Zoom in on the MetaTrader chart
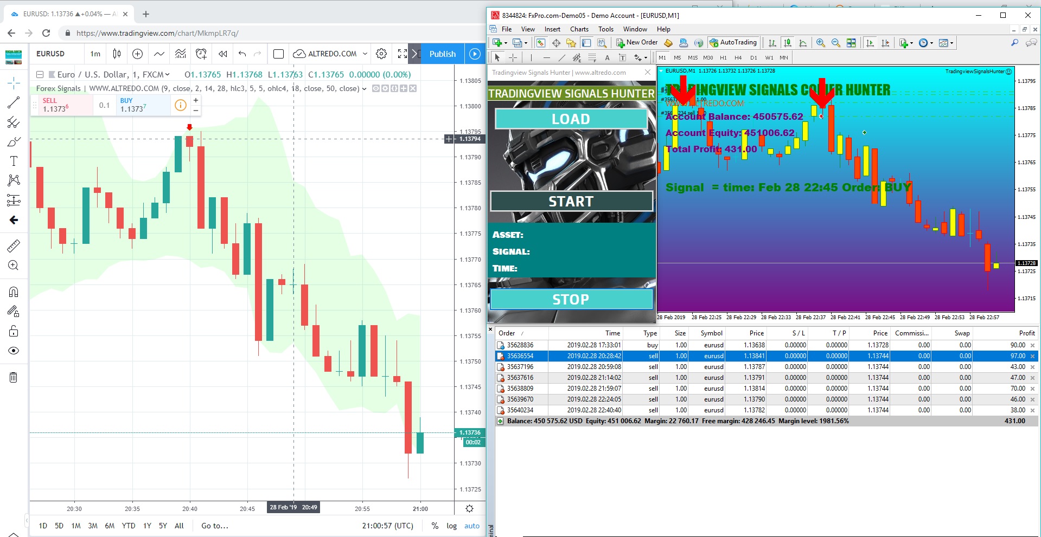1041x537 pixels. (821, 43)
